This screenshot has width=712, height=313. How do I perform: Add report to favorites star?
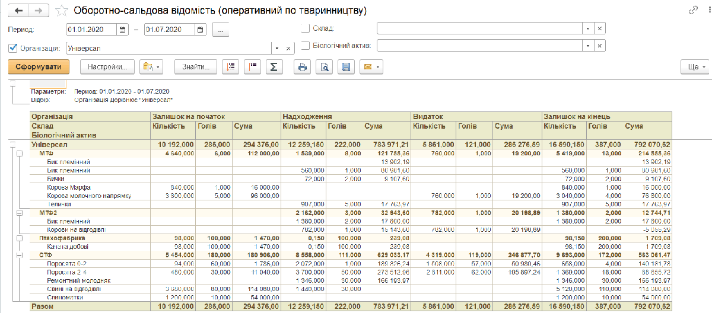61,11
